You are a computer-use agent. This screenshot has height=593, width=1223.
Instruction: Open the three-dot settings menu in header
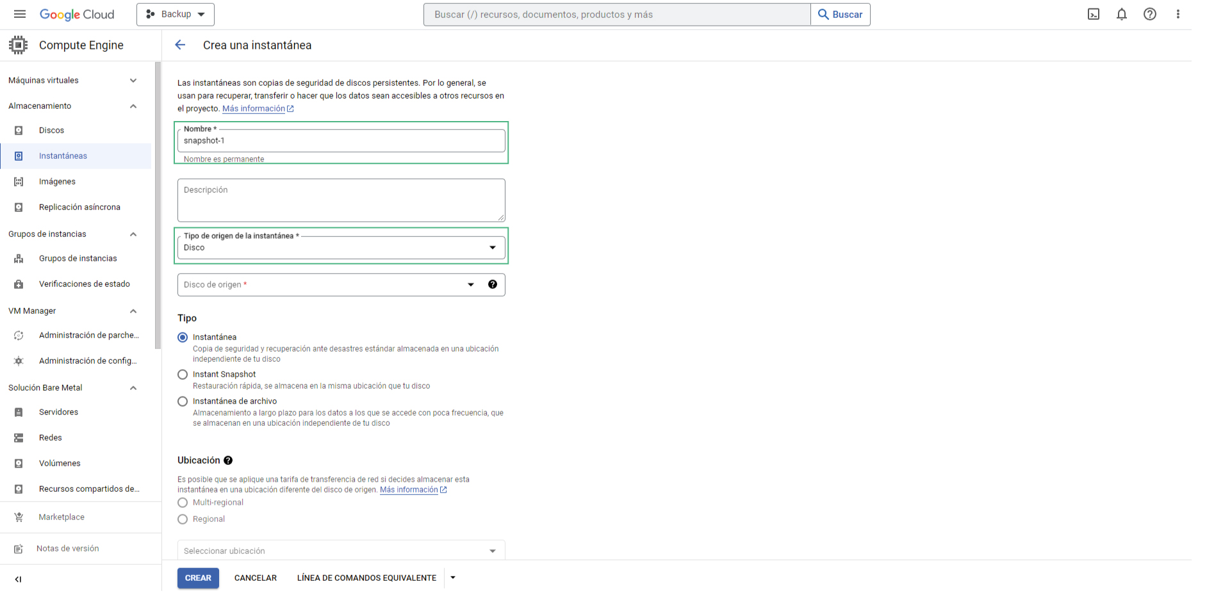(x=1178, y=14)
